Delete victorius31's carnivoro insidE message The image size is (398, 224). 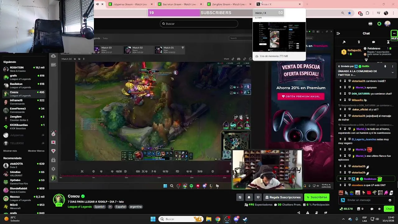(x=340, y=81)
